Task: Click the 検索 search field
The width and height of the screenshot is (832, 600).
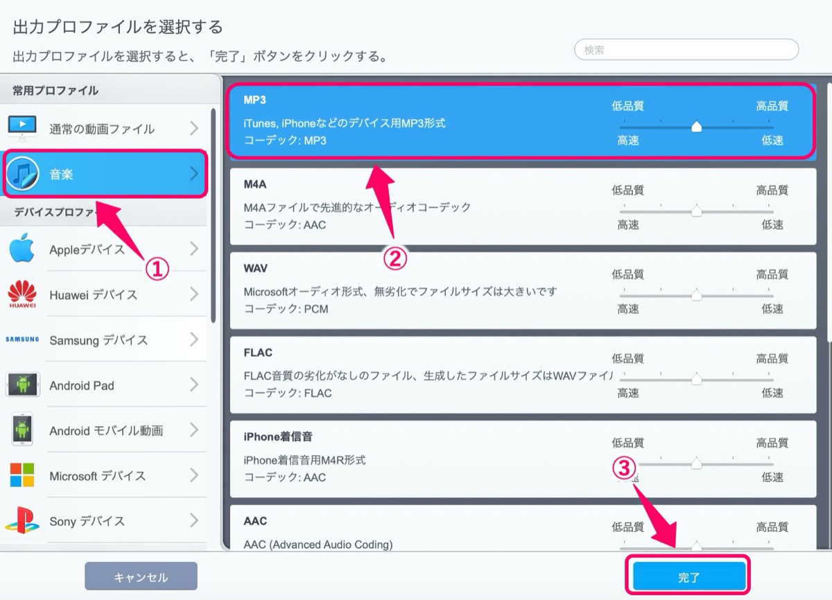Action: point(686,50)
